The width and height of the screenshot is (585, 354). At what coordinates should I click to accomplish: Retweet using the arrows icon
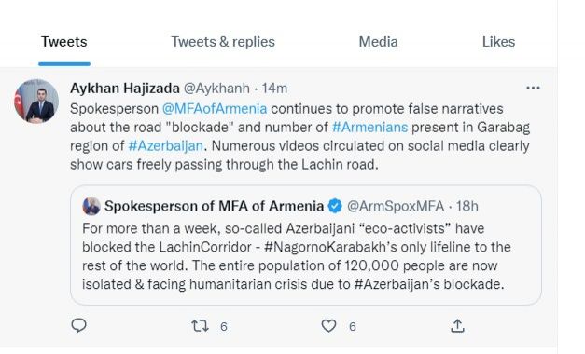pyautogui.click(x=200, y=326)
